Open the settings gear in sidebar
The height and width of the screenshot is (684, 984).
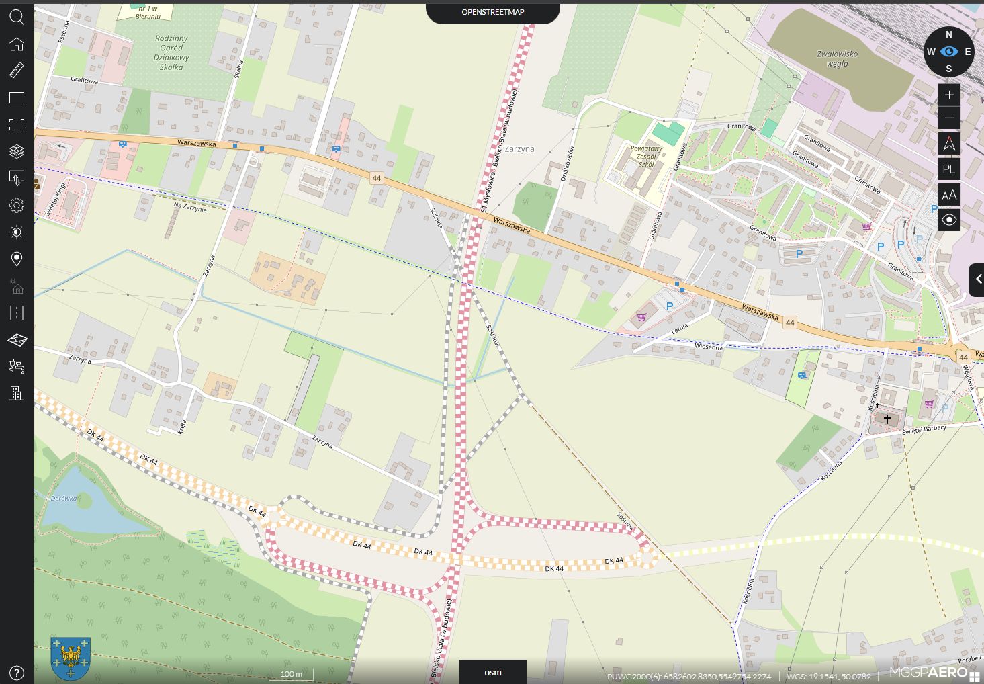(x=17, y=206)
